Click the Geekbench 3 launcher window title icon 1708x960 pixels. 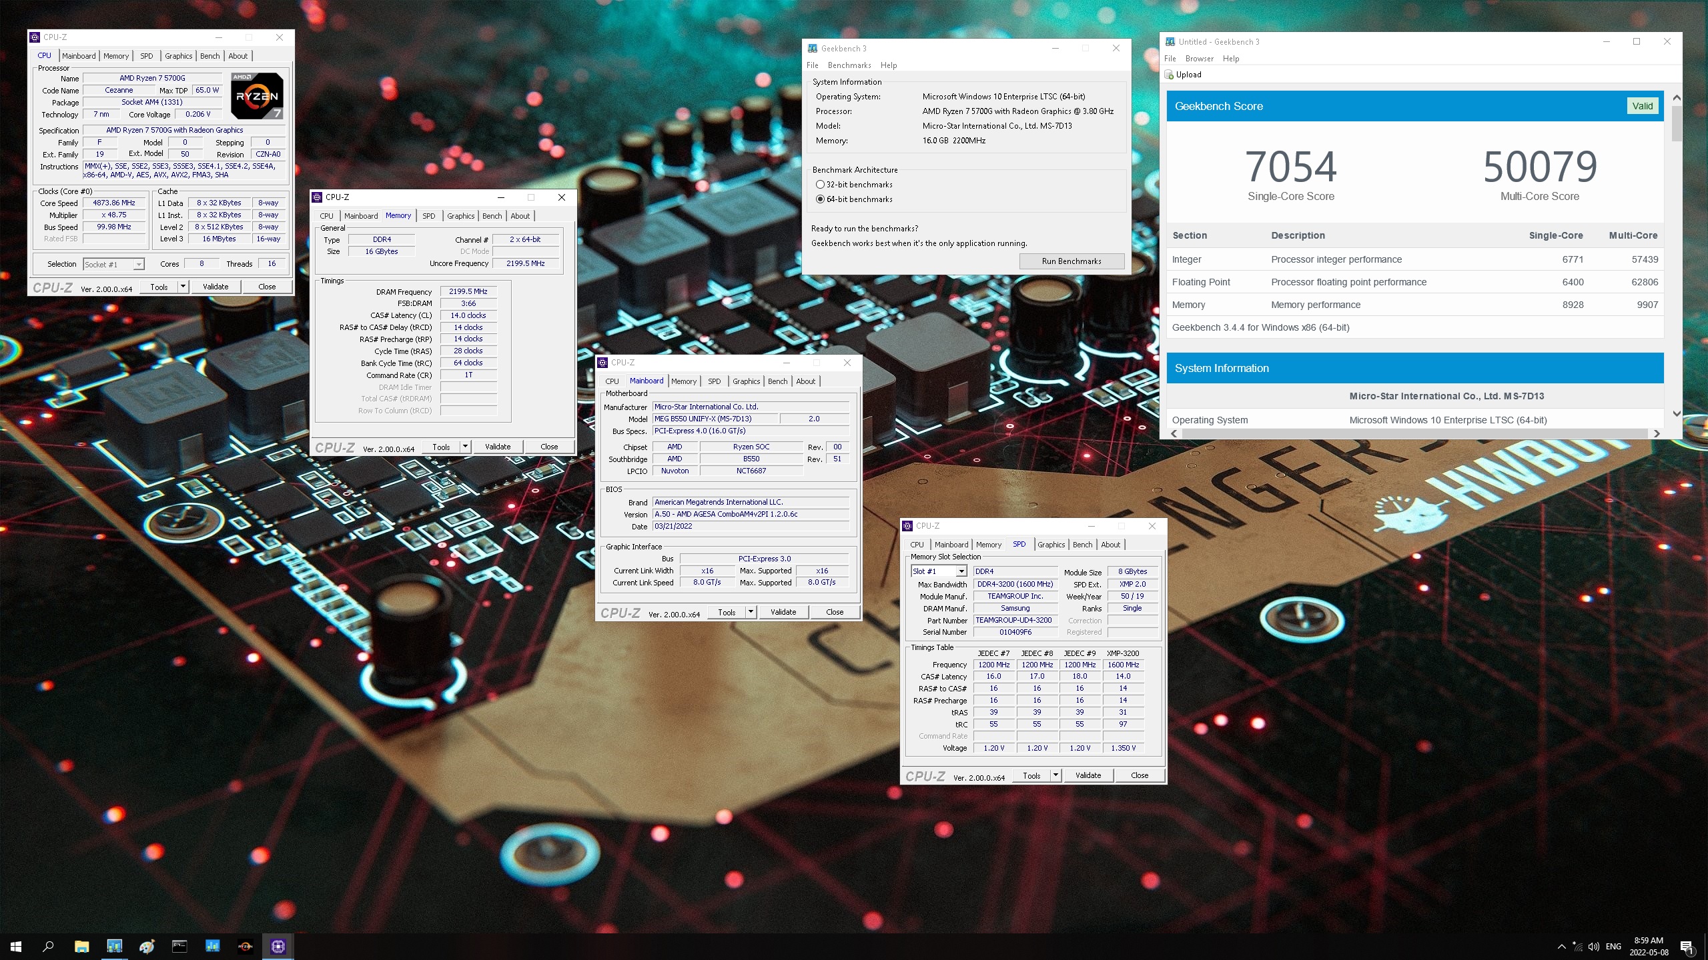[x=812, y=49]
